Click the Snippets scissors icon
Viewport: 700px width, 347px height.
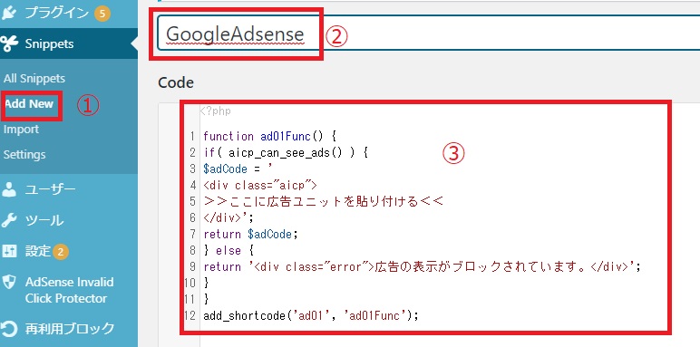click(9, 43)
